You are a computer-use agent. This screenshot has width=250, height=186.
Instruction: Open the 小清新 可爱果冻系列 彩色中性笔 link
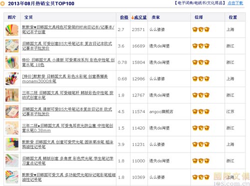click(68, 62)
